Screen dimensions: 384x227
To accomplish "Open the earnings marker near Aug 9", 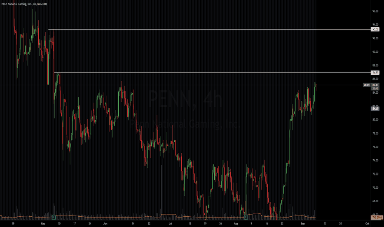I will (246, 217).
